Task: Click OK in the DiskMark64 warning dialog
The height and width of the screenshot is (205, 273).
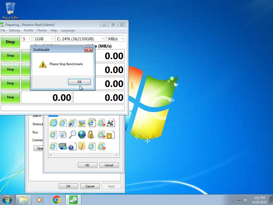Action: click(x=79, y=82)
